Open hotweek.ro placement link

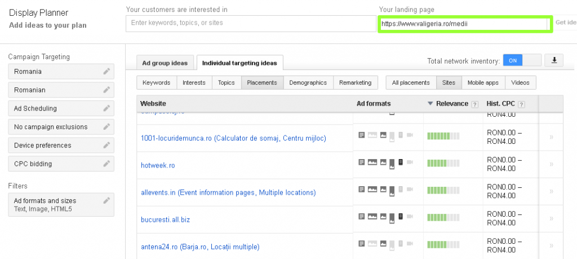[158, 165]
